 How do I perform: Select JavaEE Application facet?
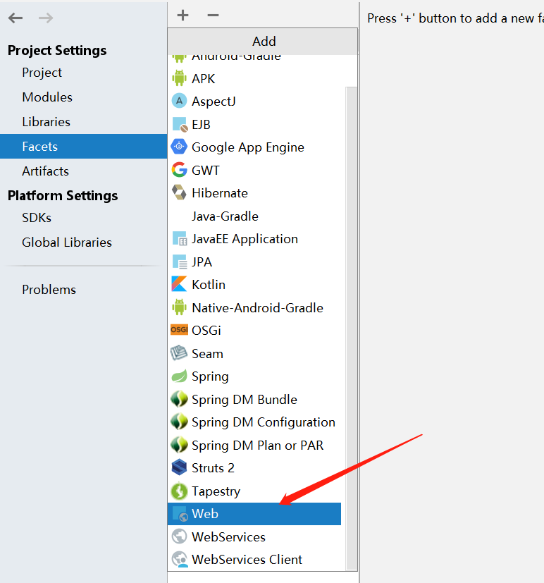pyautogui.click(x=245, y=239)
